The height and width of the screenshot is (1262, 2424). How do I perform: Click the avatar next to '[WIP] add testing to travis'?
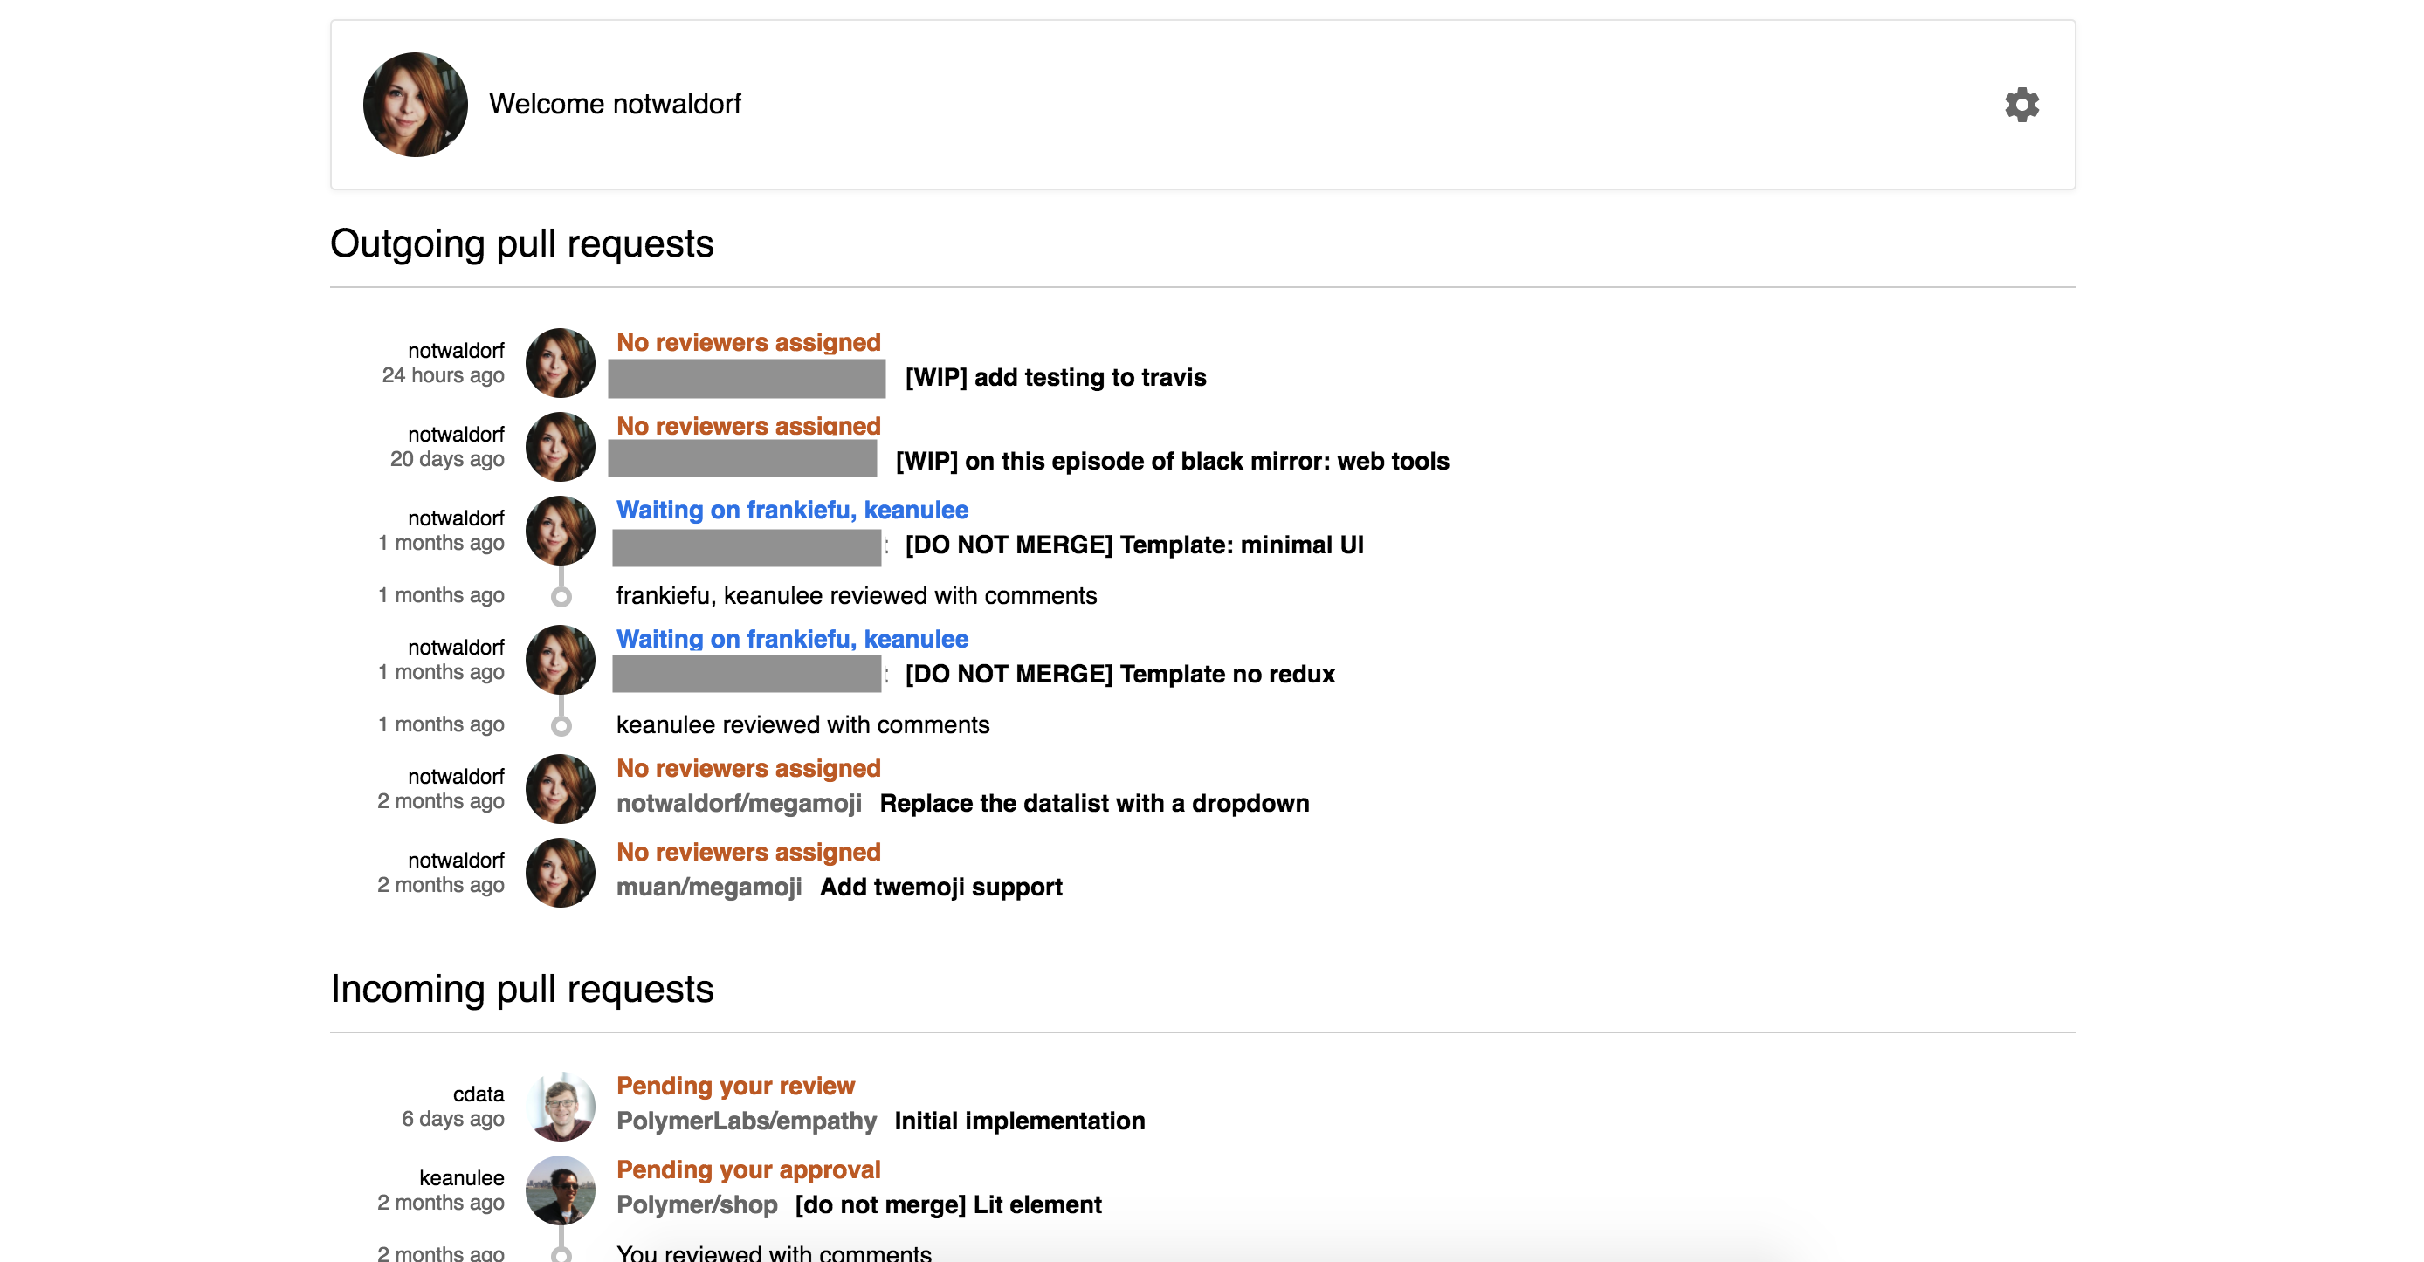pos(560,365)
